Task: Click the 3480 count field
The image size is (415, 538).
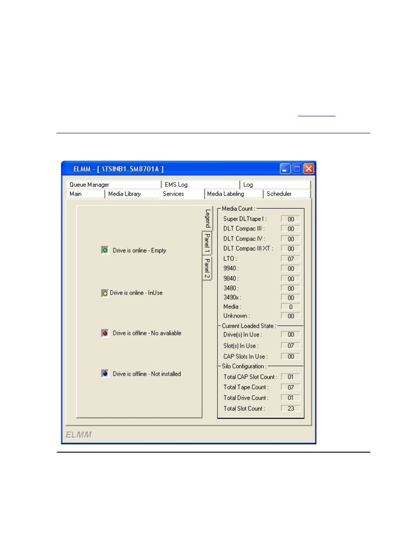Action: pos(291,288)
